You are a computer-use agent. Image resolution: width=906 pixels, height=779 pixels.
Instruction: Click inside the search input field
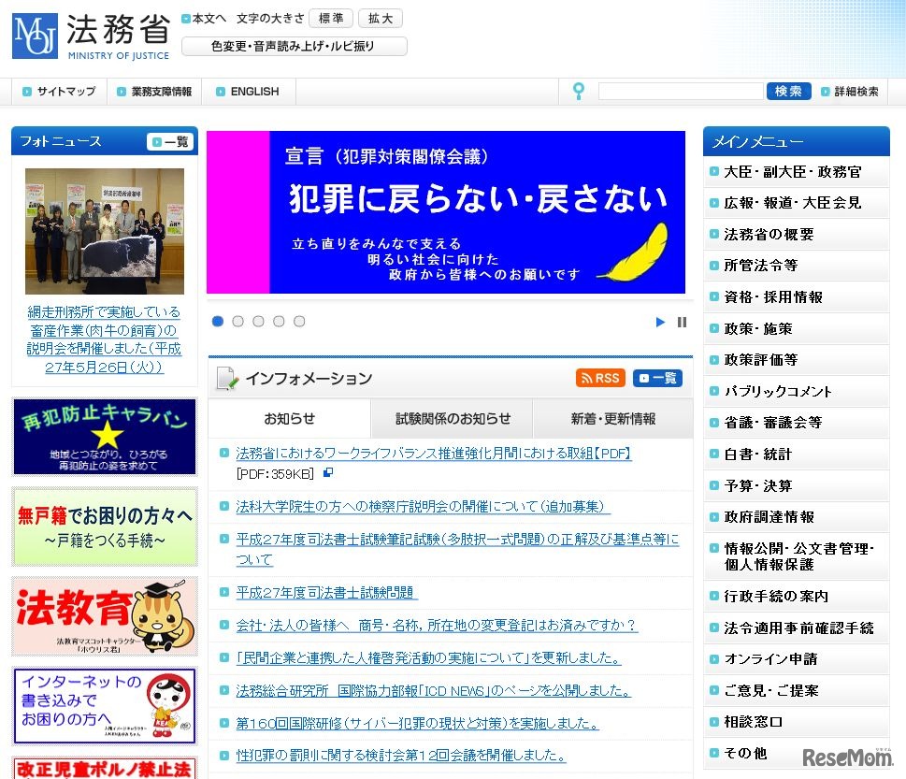pos(683,91)
